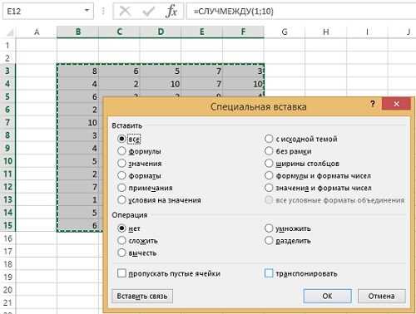
Task: Select column G header
Action: [285, 32]
